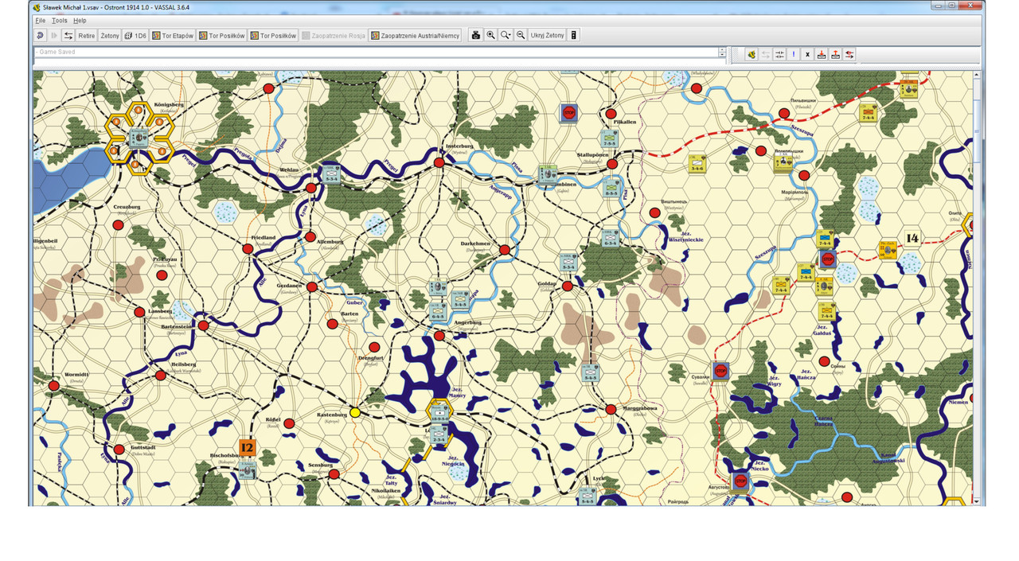Open the Zaopatrzenie Austria/Niemcy chart
This screenshot has height=561, width=1019.
tap(416, 35)
